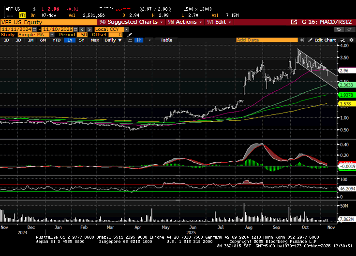Click the Add Data field
The width and height of the screenshot is (356, 256).
coord(267,40)
